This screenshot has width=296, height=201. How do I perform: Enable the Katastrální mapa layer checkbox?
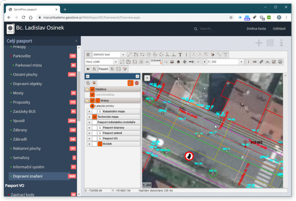(94, 112)
